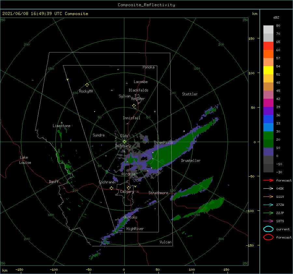The height and width of the screenshot is (274, 293).
Task: Click the Drumheller label
Action: 191,161
